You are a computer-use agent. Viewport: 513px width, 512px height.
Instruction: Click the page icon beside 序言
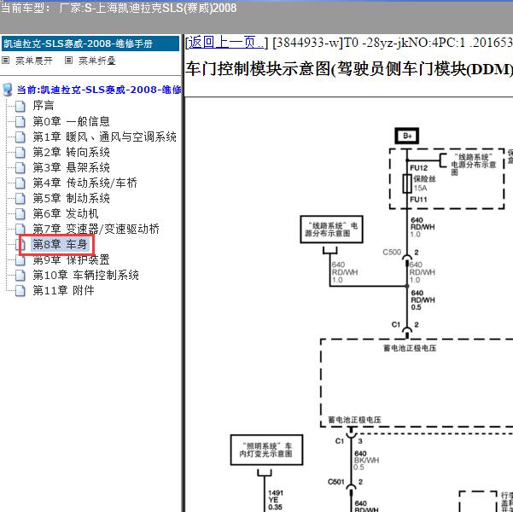point(20,106)
